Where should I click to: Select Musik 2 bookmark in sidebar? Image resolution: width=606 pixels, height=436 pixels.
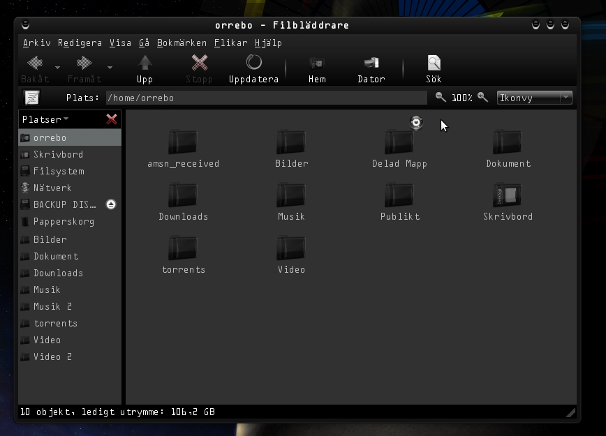click(70, 306)
